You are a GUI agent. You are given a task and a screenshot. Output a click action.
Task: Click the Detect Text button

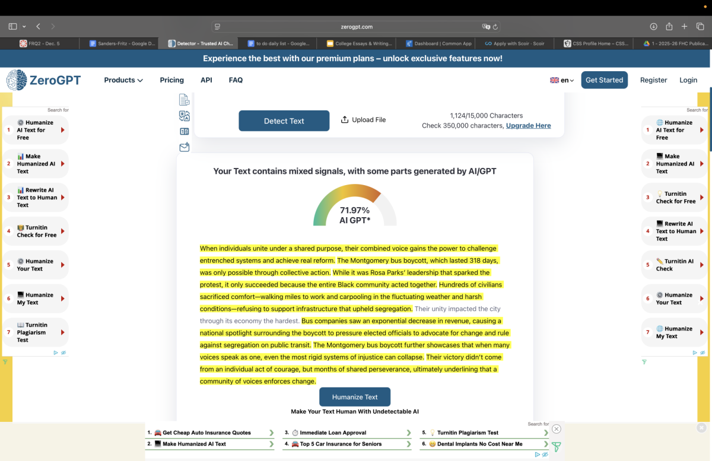pyautogui.click(x=284, y=120)
